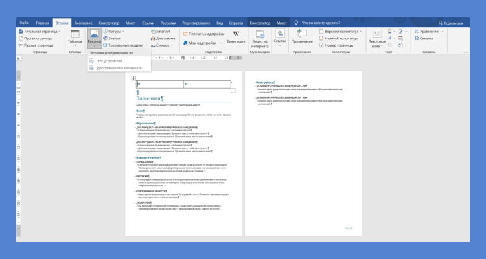
Task: Open the Номер страницы dropdown
Action: coord(360,45)
